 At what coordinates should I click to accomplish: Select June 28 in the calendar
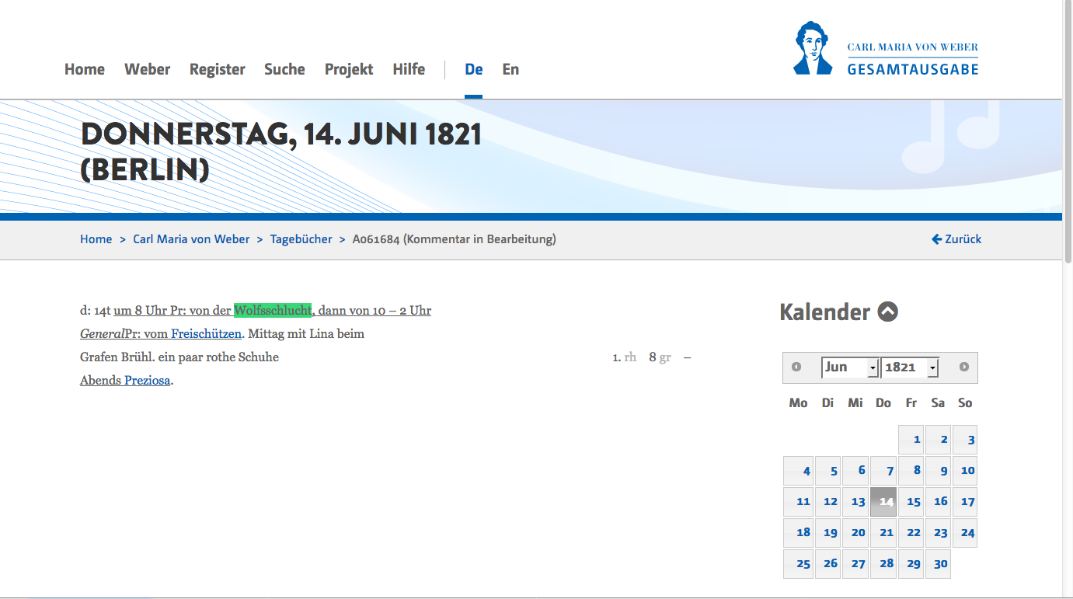click(883, 564)
